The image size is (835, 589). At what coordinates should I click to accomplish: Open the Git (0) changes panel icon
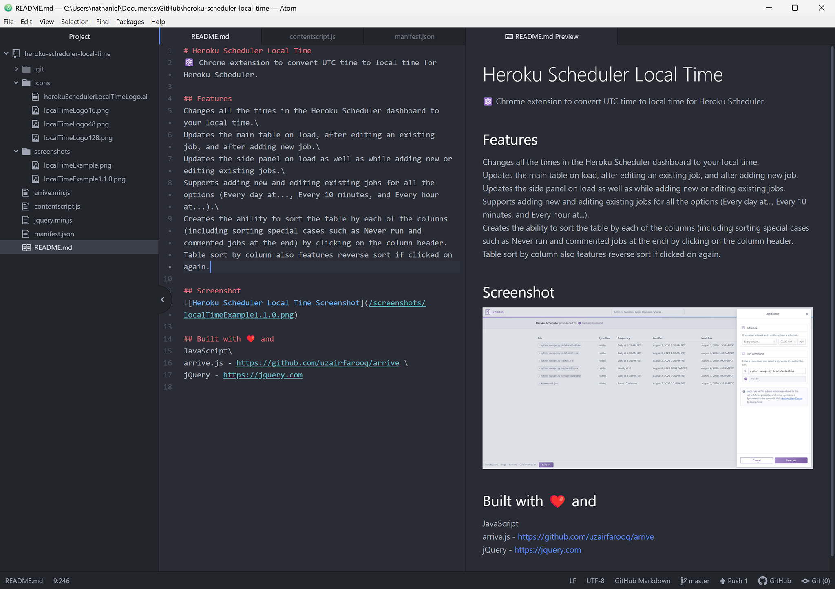(805, 580)
